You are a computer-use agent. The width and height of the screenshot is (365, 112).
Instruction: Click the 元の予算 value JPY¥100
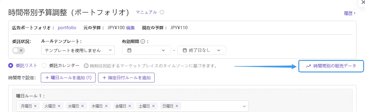(x=116, y=28)
